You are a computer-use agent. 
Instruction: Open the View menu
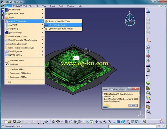click(44, 6)
